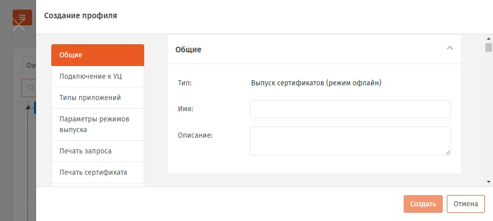Image resolution: width=493 pixels, height=221 pixels.
Task: Open Параметры режимов выпуска tab
Action: coord(97,124)
